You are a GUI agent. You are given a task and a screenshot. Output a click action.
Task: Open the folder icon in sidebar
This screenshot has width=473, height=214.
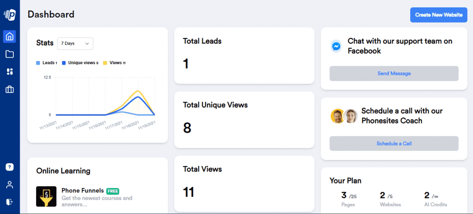tap(10, 54)
